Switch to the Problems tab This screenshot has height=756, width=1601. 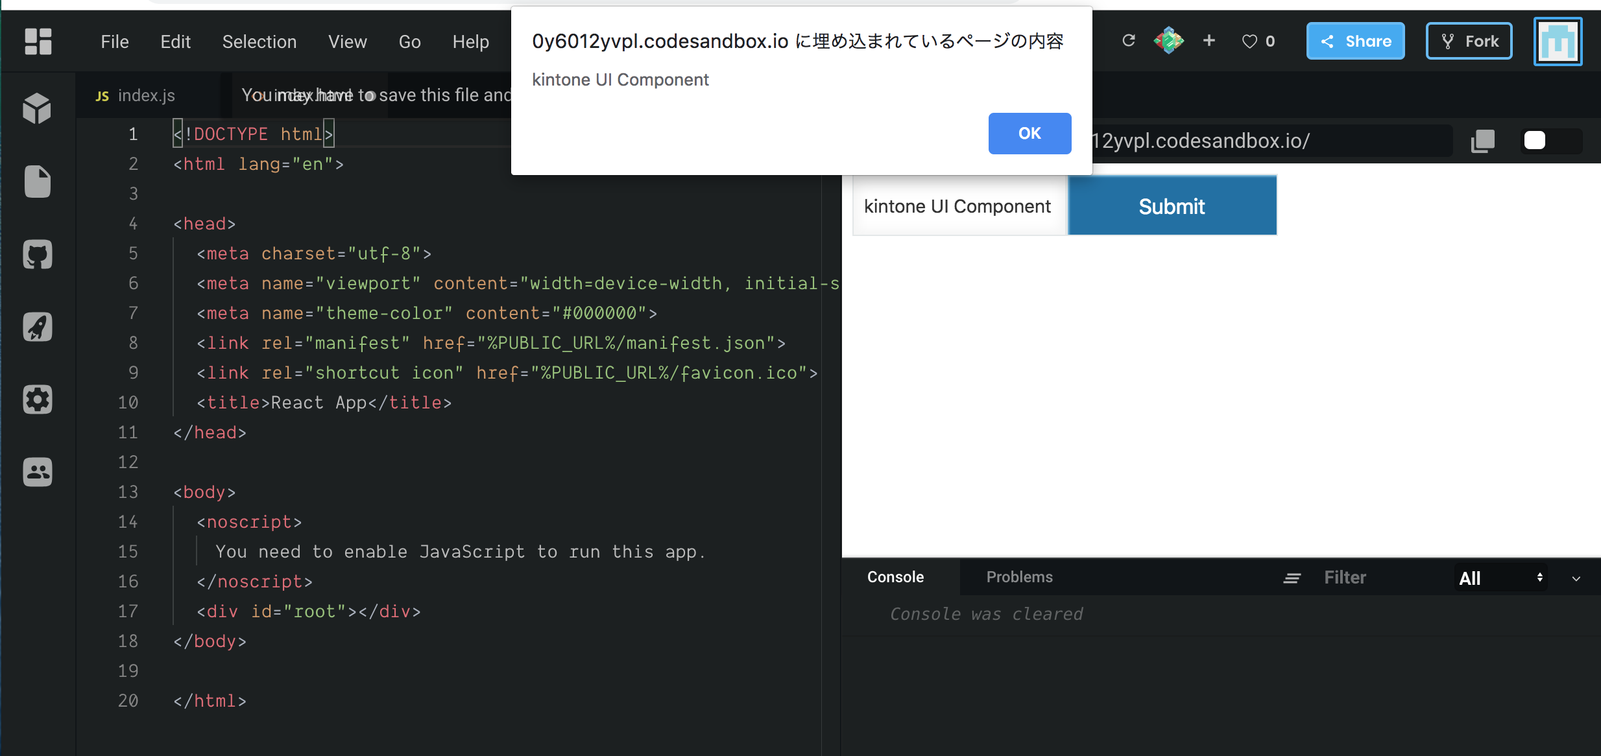pyautogui.click(x=1020, y=577)
